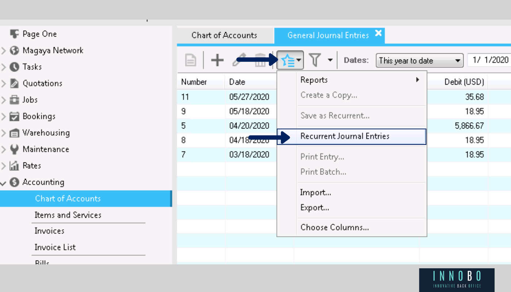Click the Tasks clock icon
Image resolution: width=511 pixels, height=292 pixels.
(14, 67)
